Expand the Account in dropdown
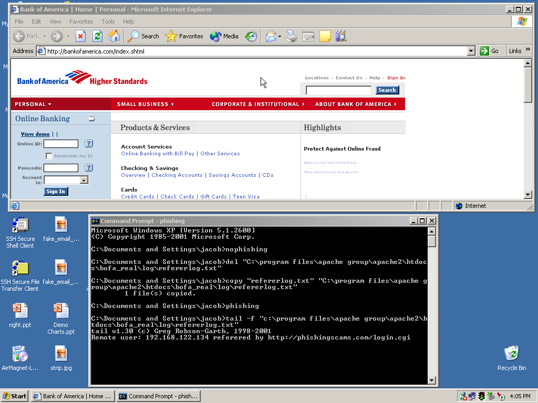The height and width of the screenshot is (403, 538). (84, 180)
